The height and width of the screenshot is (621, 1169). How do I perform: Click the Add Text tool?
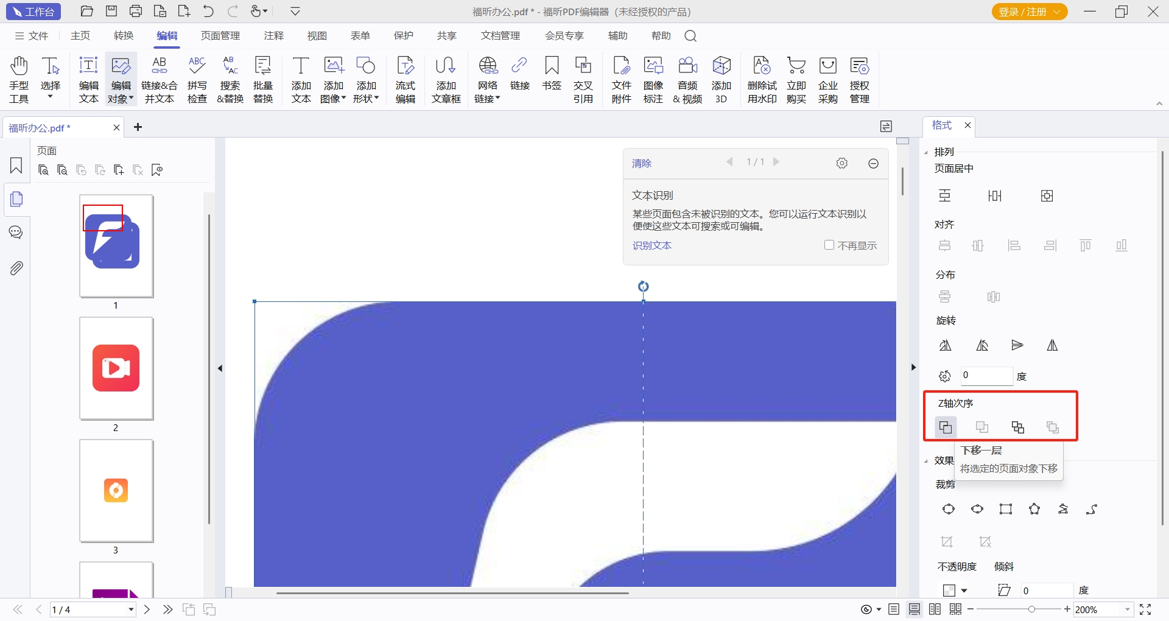[301, 80]
